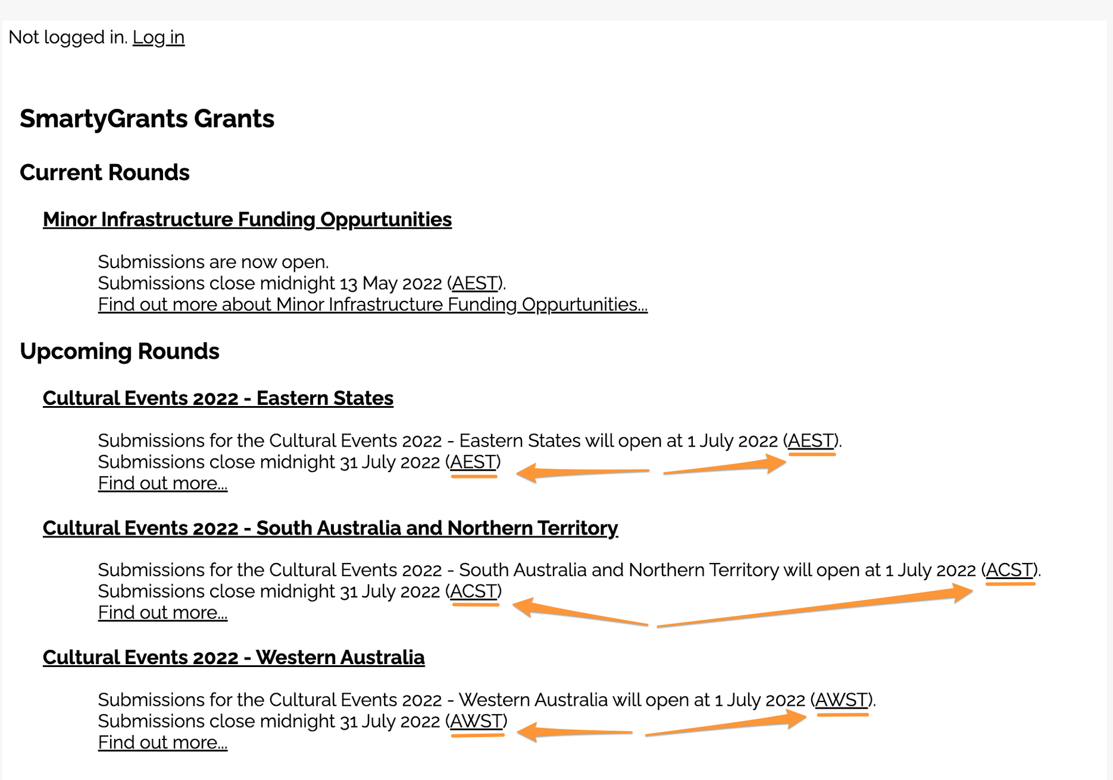The height and width of the screenshot is (780, 1113).
Task: Click ACST link after 31 July 2022
Action: tap(474, 592)
